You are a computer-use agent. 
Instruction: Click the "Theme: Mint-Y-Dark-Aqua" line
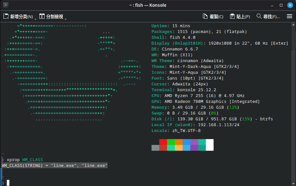(195, 67)
